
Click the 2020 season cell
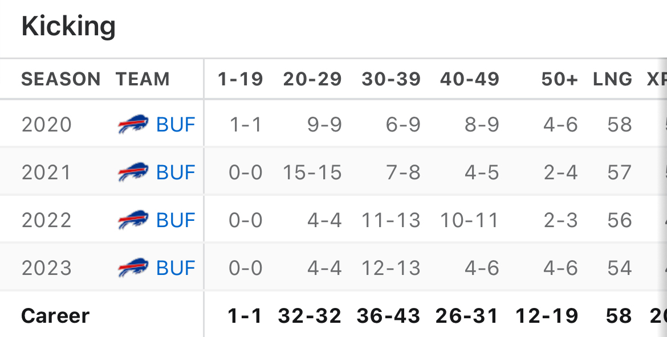click(x=47, y=125)
